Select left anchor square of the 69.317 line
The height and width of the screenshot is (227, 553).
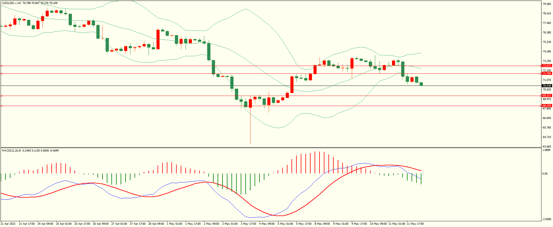pyautogui.click(x=1, y=96)
